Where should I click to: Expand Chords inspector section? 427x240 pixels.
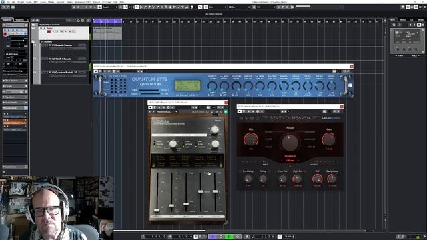click(15, 86)
